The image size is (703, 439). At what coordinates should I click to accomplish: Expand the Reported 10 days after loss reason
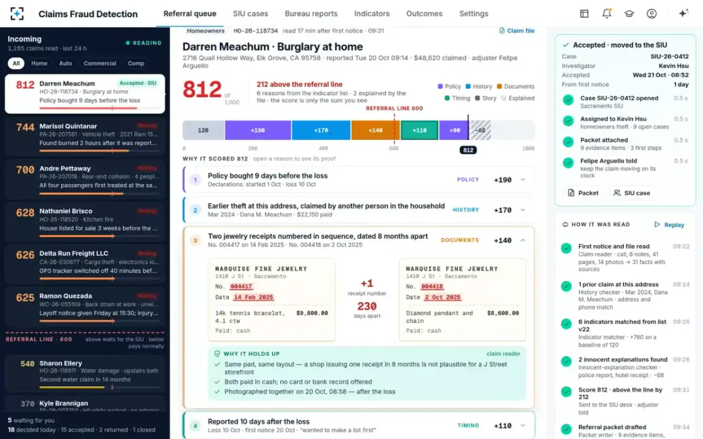tap(523, 426)
